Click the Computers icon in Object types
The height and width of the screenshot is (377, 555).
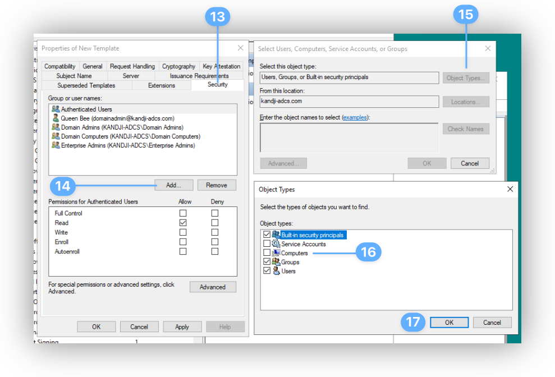[275, 252]
